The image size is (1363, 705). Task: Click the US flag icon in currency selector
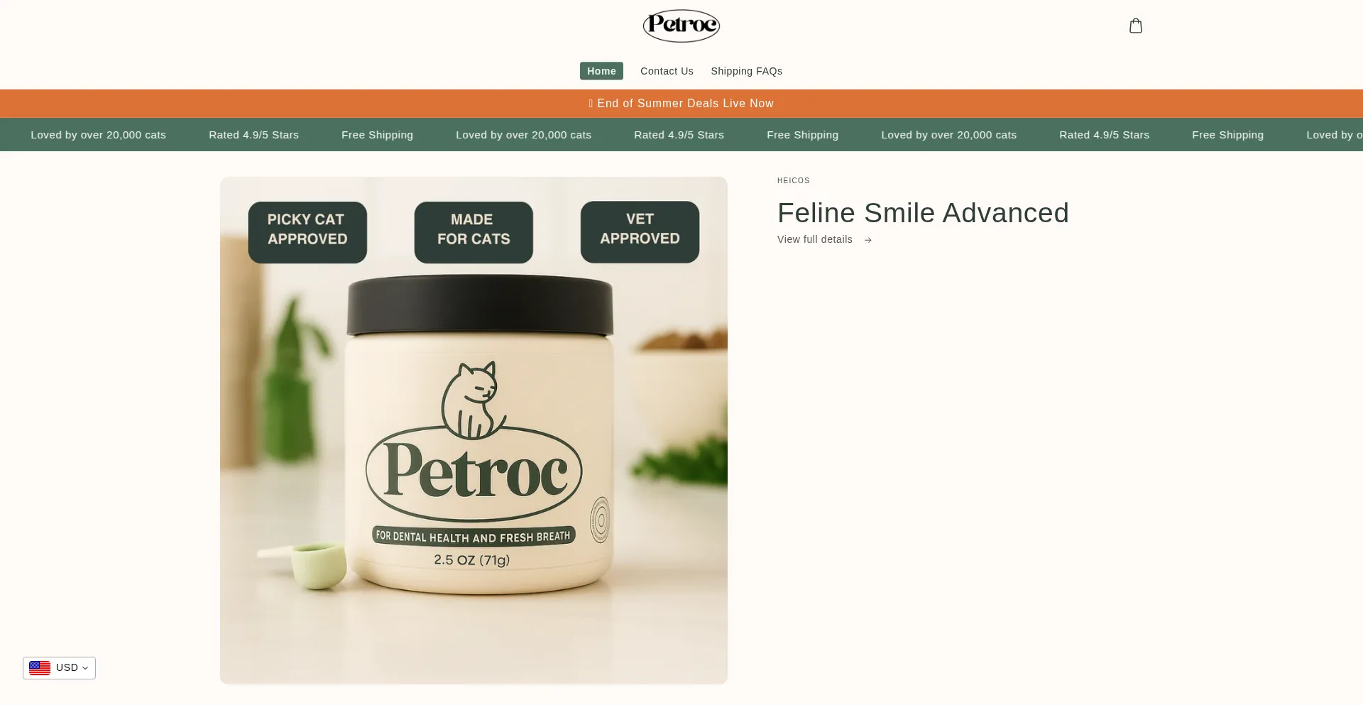tap(40, 668)
